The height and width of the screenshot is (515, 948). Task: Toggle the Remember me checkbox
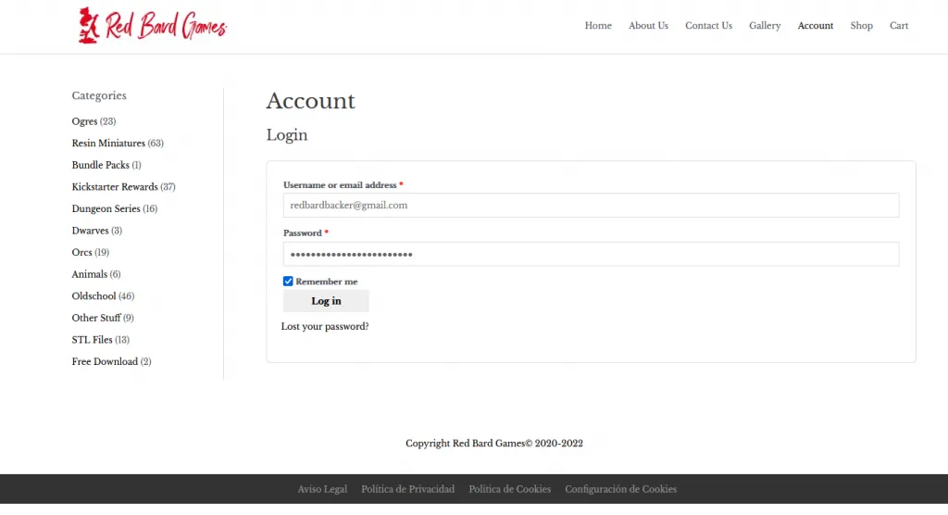coord(288,282)
